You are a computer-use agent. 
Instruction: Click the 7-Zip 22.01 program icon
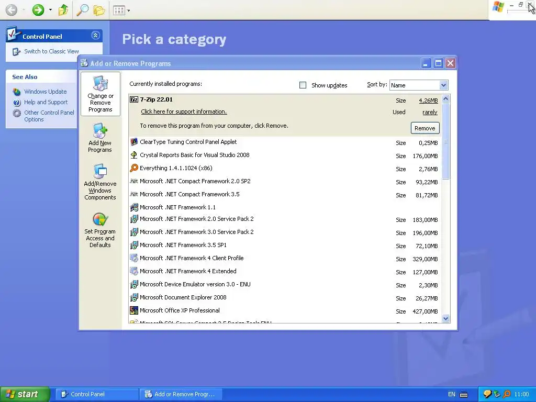click(x=134, y=99)
